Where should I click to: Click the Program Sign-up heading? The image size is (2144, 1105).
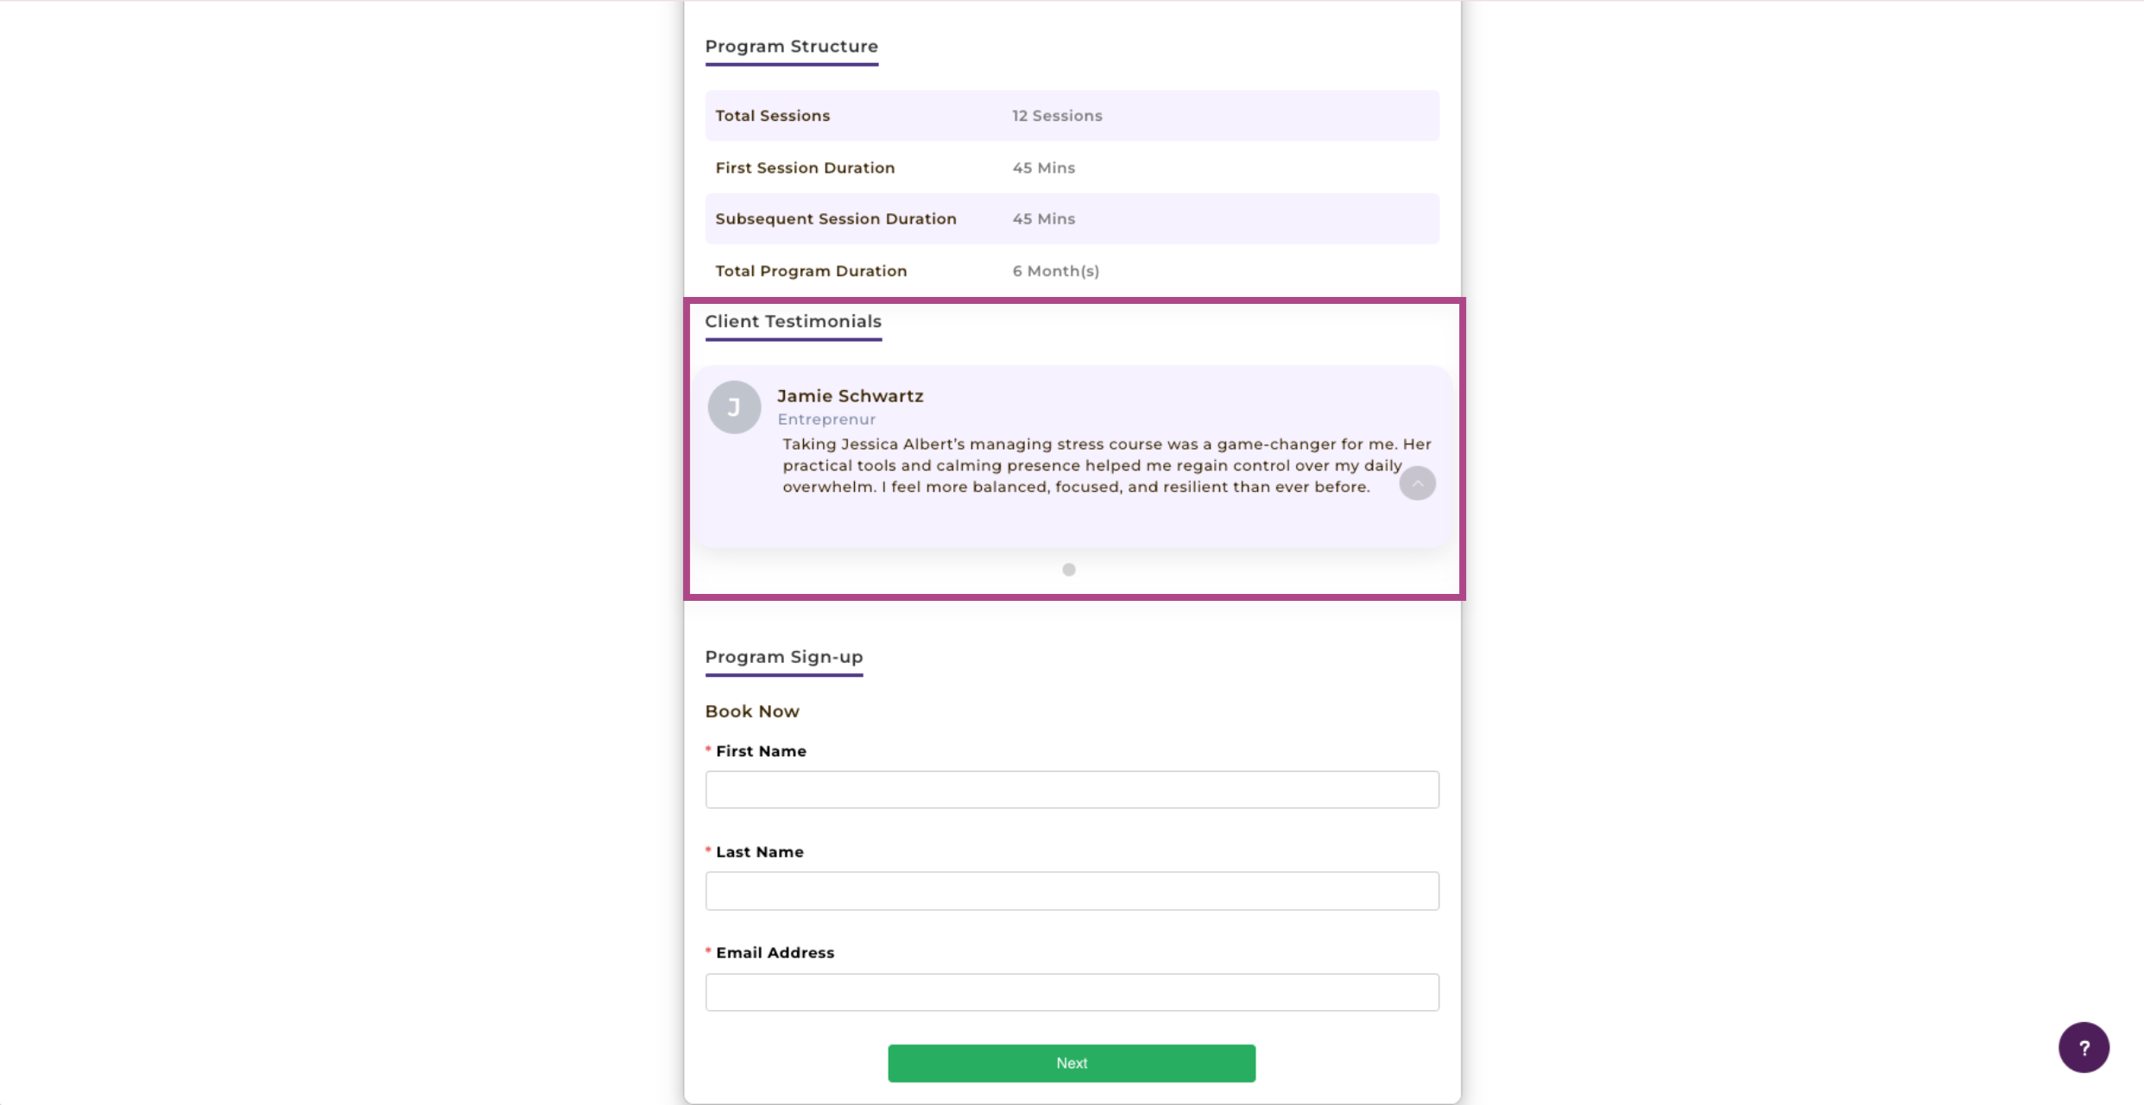tap(783, 657)
